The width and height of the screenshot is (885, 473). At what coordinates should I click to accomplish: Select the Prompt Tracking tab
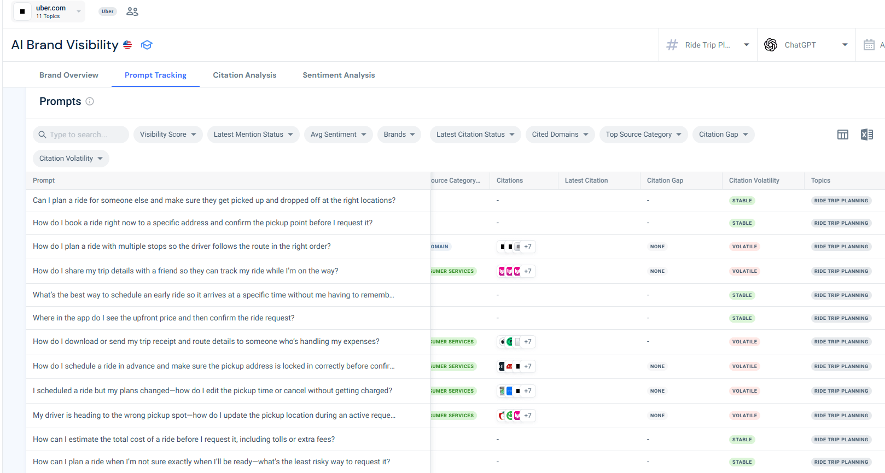click(155, 75)
